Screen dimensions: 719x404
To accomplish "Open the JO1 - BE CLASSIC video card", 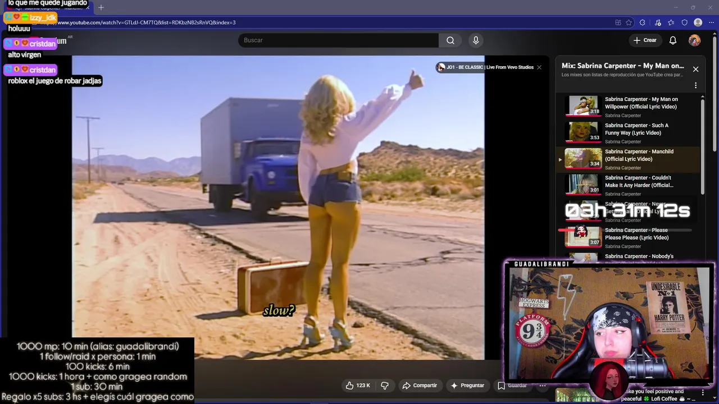I will tap(485, 67).
